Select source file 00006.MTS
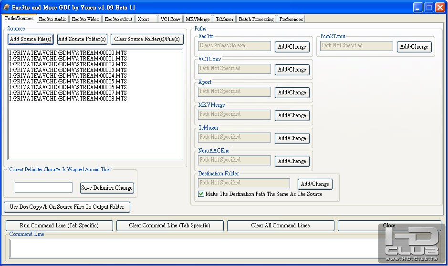The width and height of the screenshot is (448, 266). pos(68,87)
